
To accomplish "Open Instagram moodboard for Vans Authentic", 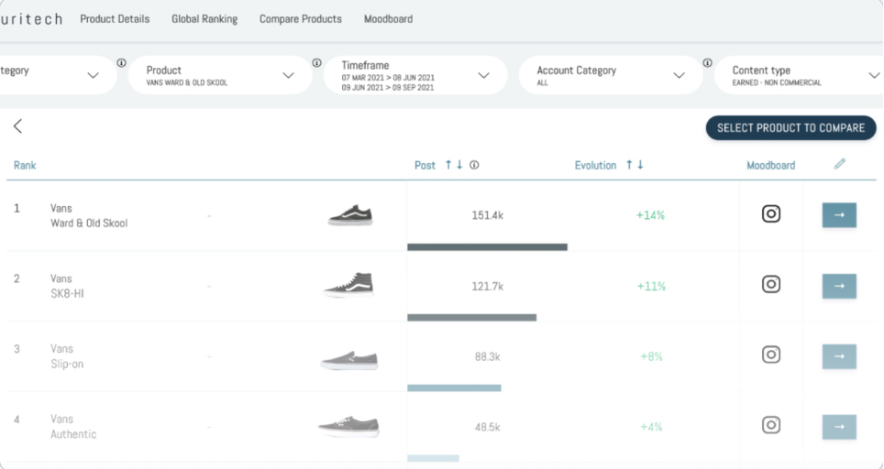I will tap(771, 425).
